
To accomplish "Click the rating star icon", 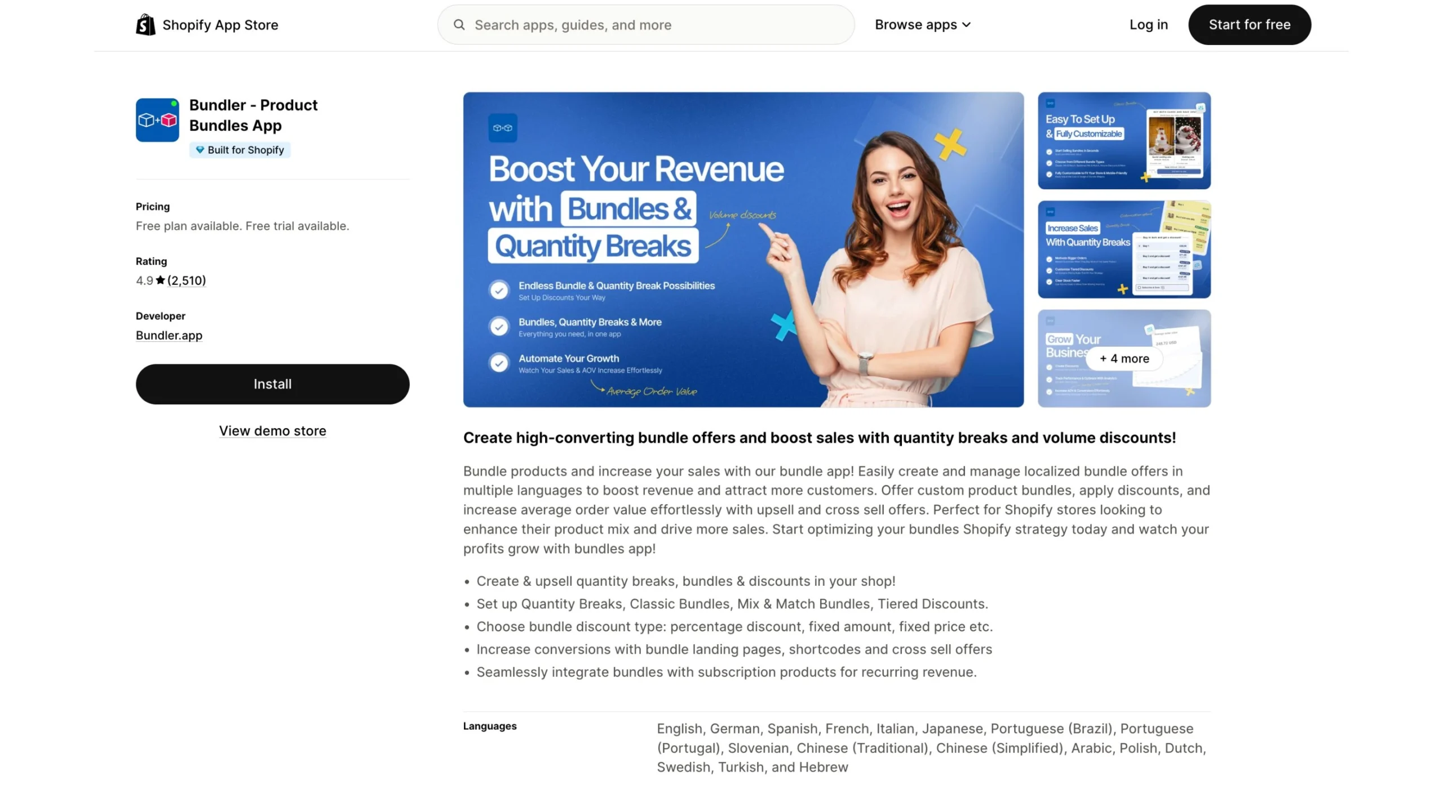I will pyautogui.click(x=160, y=280).
